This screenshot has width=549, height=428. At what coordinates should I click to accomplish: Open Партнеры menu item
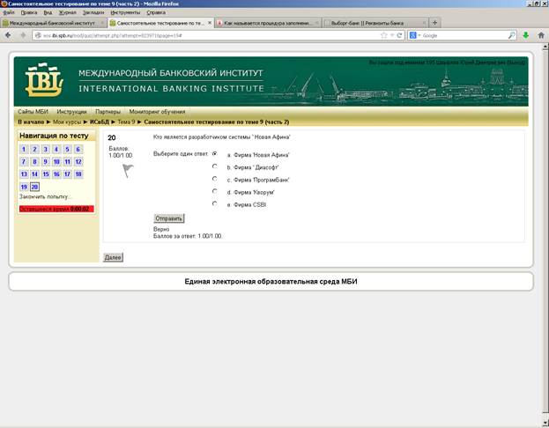click(x=108, y=112)
